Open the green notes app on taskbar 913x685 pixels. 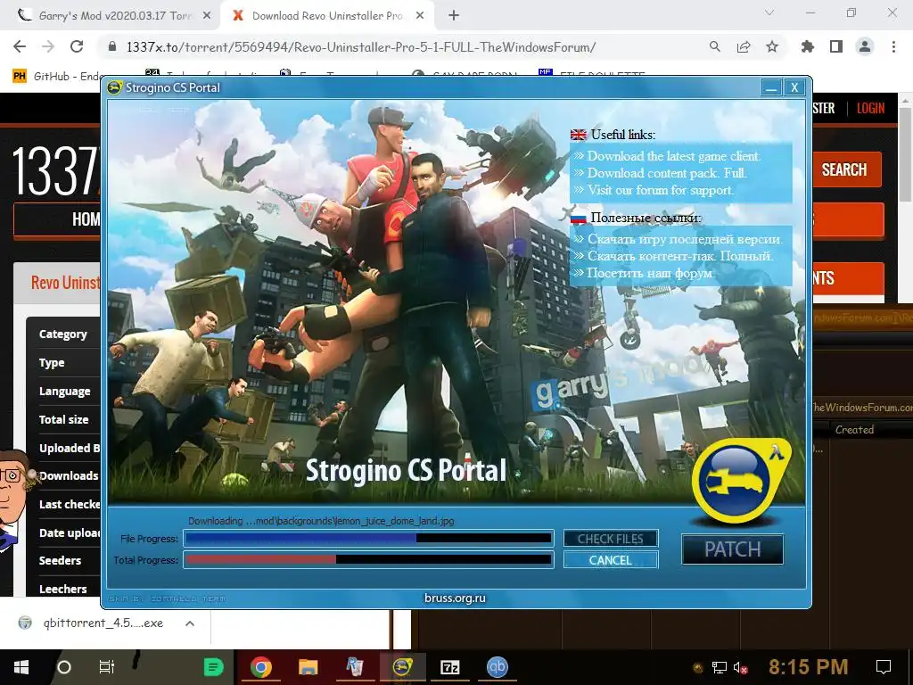tap(213, 667)
